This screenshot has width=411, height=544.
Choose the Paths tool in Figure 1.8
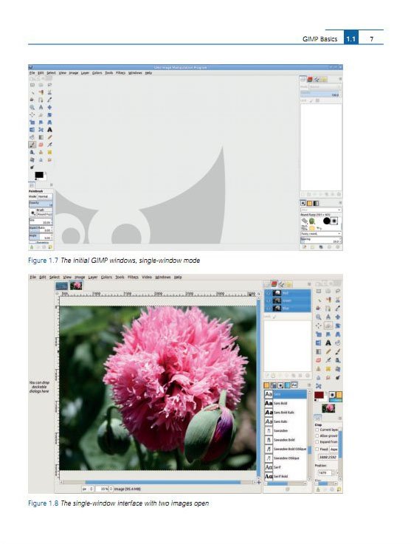(328, 309)
